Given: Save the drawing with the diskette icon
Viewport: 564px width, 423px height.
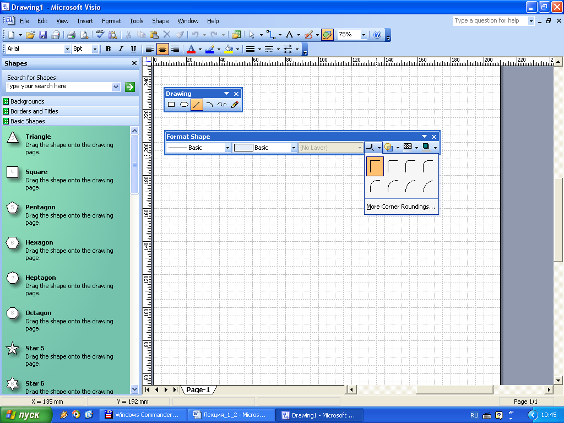Looking at the screenshot, I should [x=43, y=35].
